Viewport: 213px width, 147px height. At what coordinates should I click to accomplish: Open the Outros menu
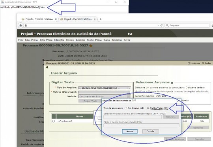click(x=127, y=40)
